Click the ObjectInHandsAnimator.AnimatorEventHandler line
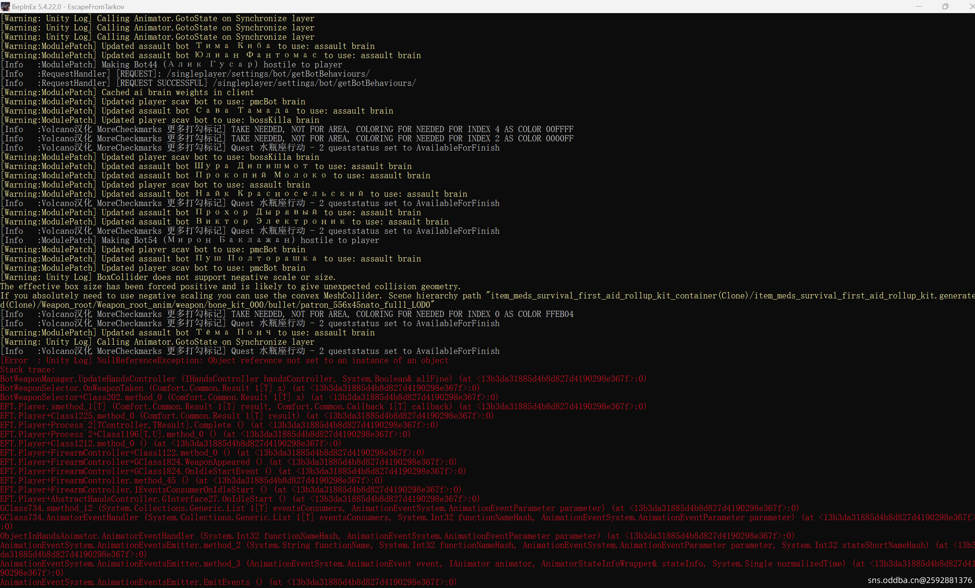975x588 pixels. pos(397,536)
